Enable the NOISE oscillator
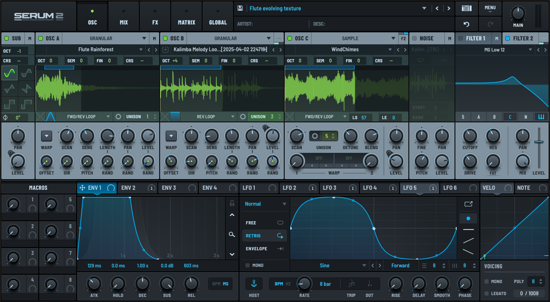Image resolution: width=550 pixels, height=302 pixels. point(414,38)
